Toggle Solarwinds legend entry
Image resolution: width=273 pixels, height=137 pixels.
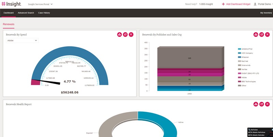[x=244, y=65]
